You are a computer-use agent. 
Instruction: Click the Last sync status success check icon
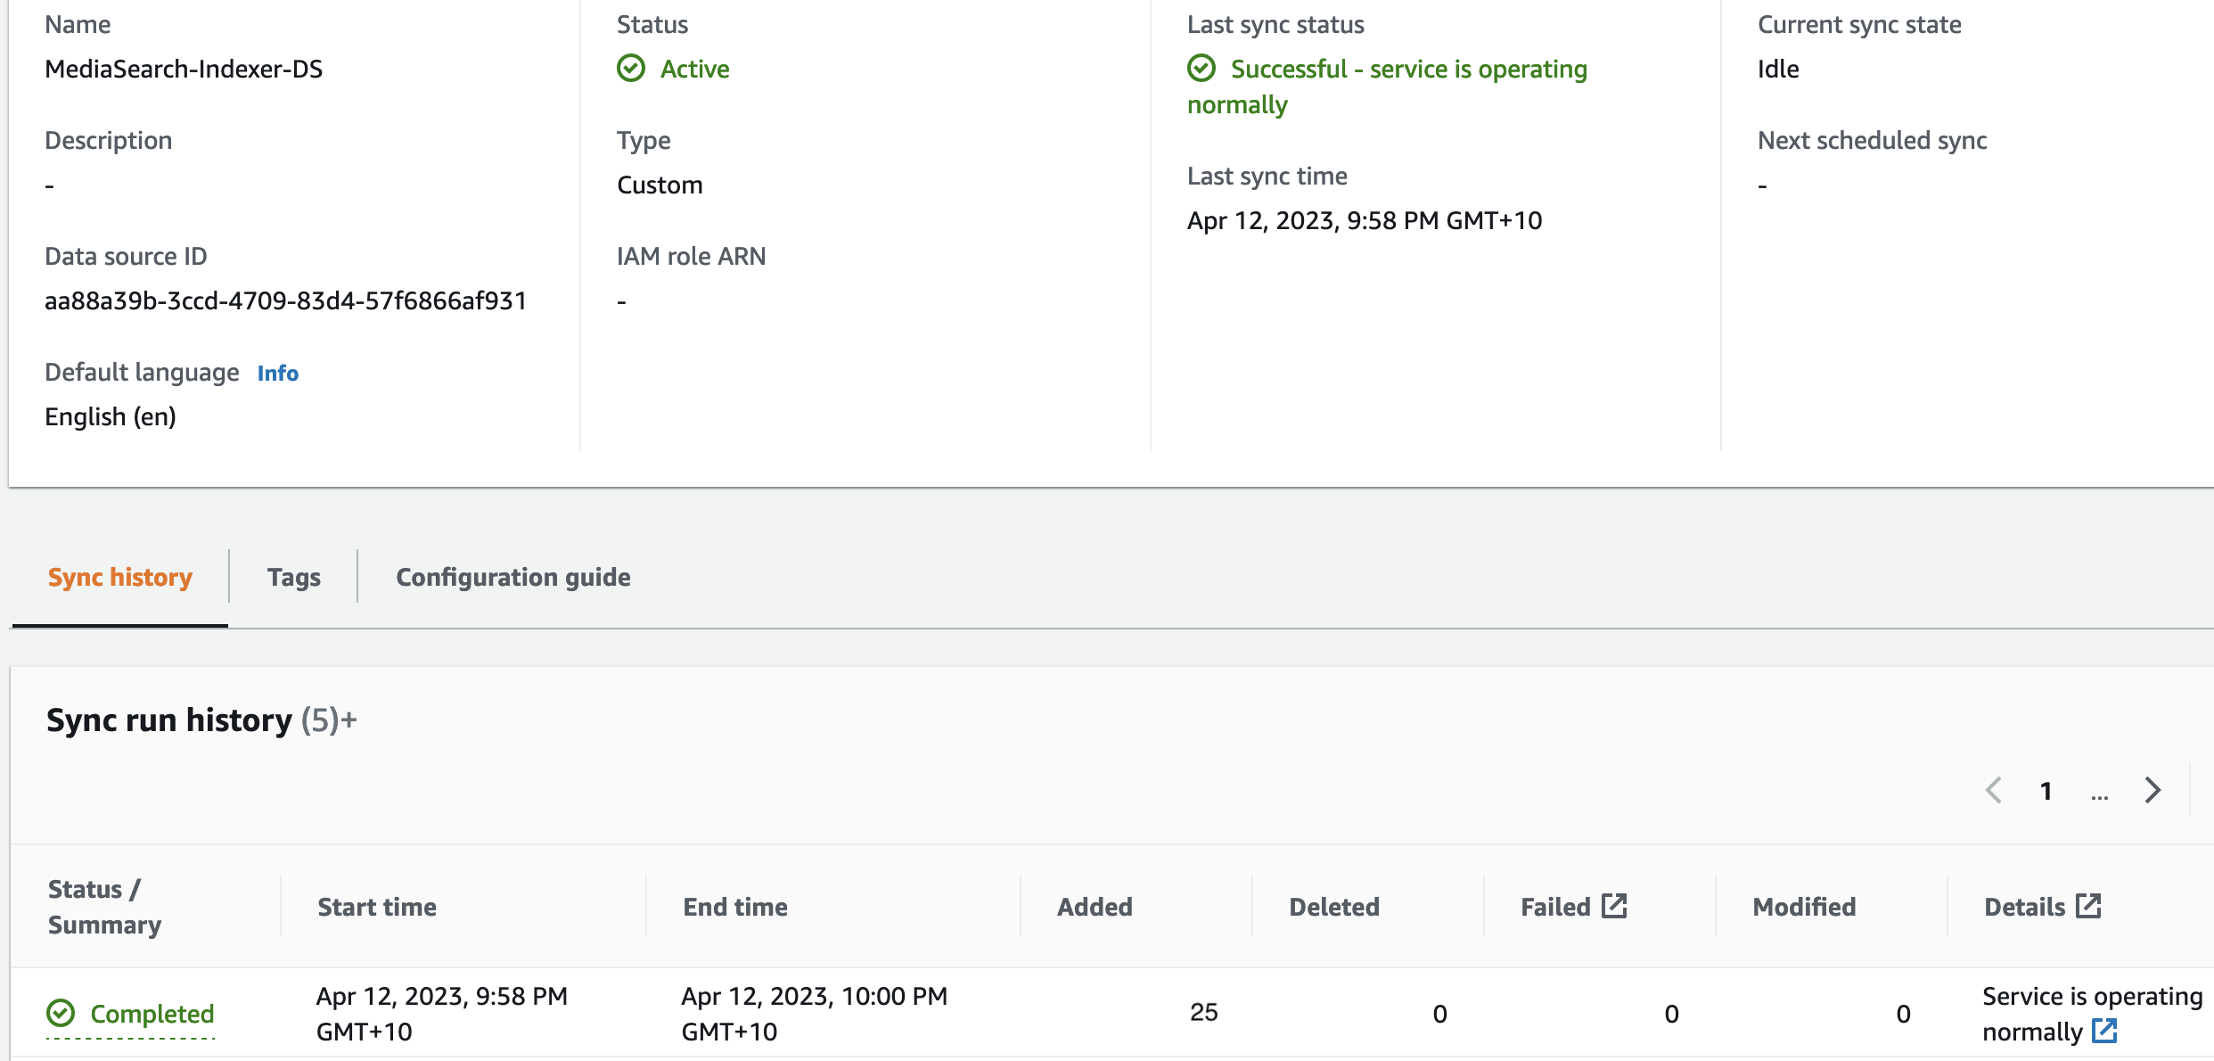click(1201, 69)
